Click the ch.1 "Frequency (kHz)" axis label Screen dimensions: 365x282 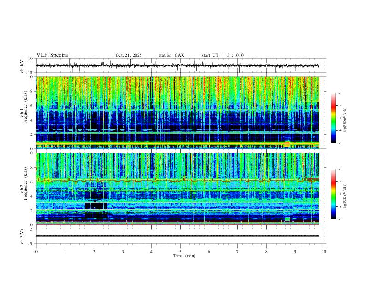(x=25, y=107)
